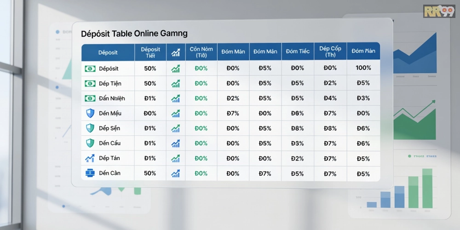Sort by the Đóm Pìản column header
This screenshot has height=230, width=460.
(363, 52)
